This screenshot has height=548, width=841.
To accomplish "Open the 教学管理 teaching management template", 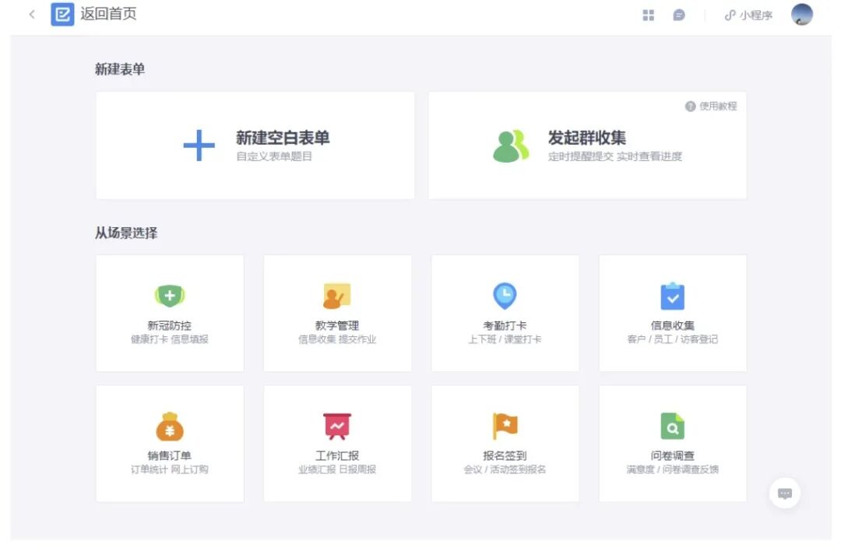I will coord(337,296).
